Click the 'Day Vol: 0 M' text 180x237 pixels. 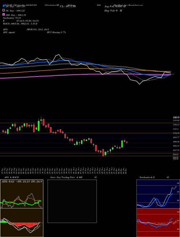click(x=113, y=11)
